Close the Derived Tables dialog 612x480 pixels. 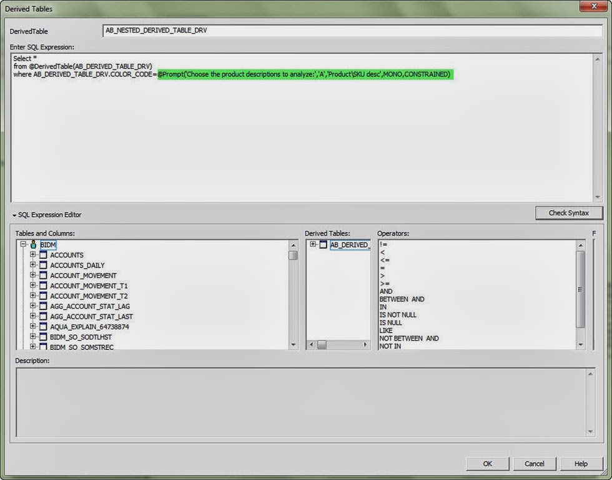point(593,6)
